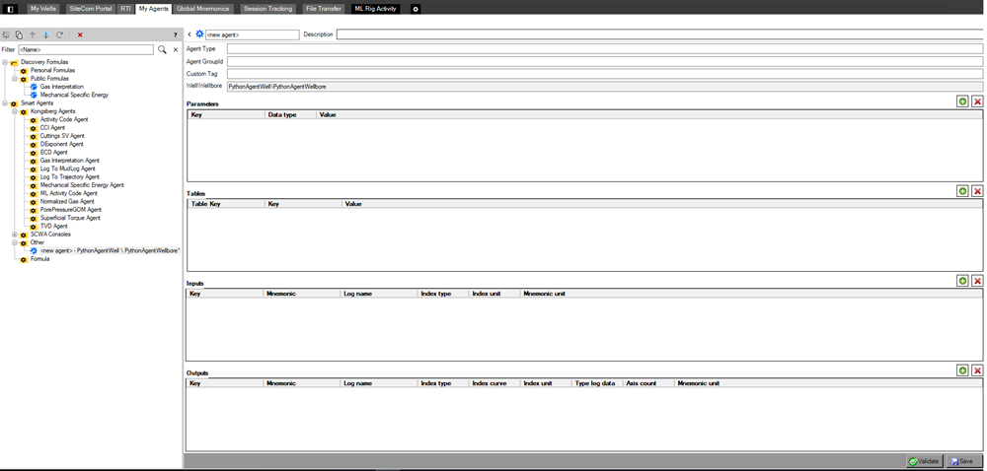This screenshot has height=471, width=987.
Task: Open the ML Rig Activity tab
Action: coord(376,9)
